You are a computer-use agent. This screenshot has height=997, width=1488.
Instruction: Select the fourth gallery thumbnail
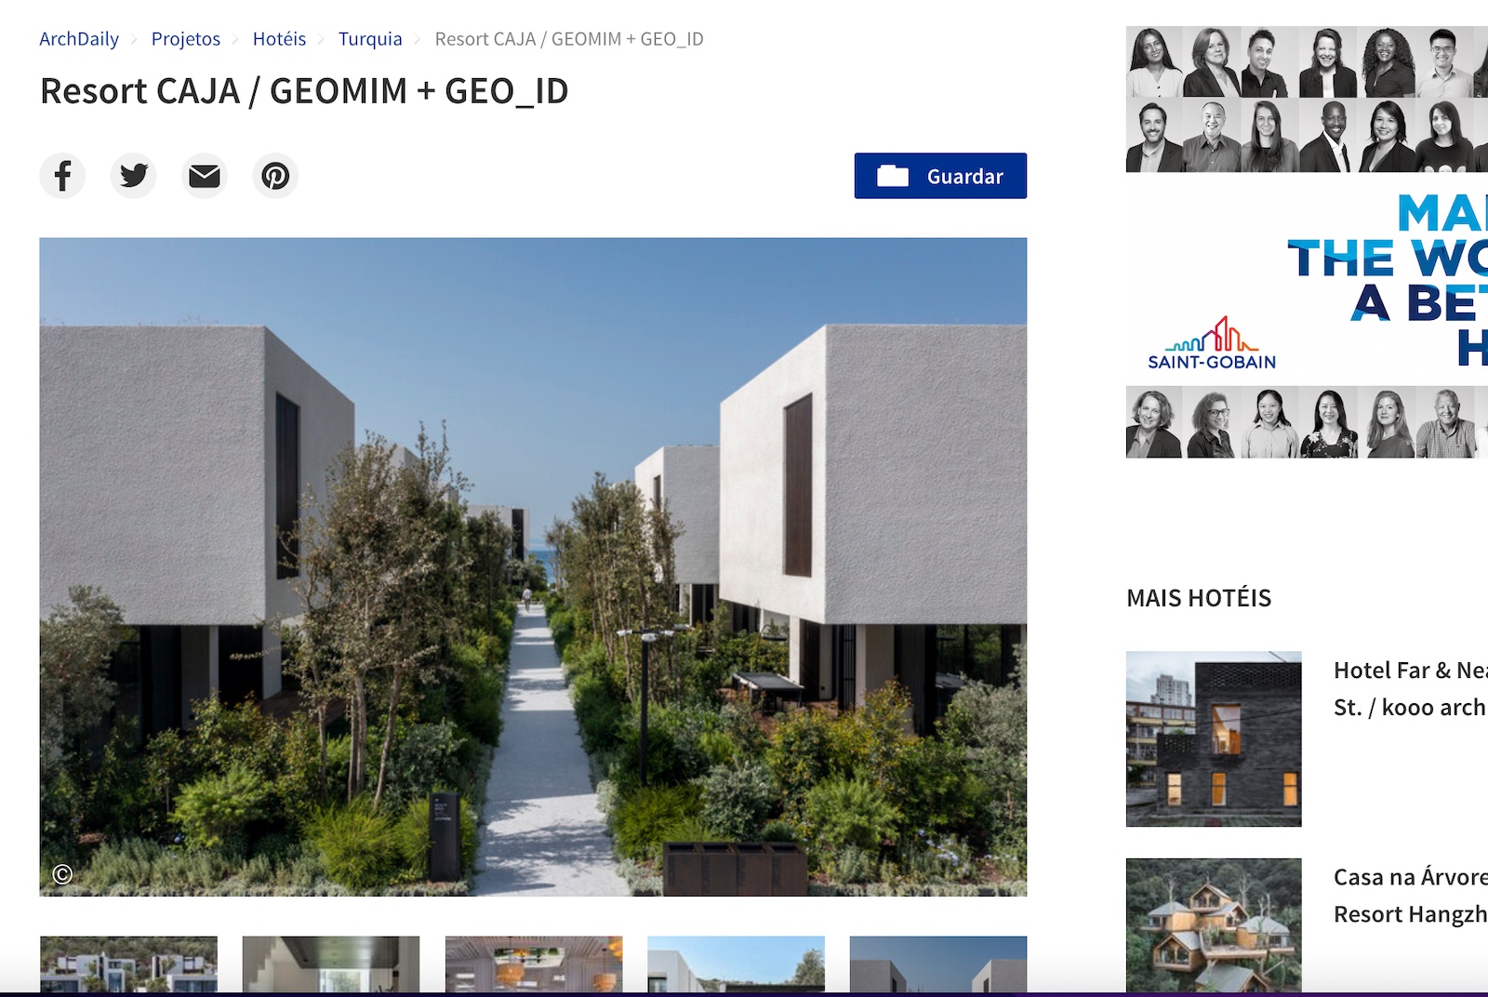pyautogui.click(x=736, y=964)
